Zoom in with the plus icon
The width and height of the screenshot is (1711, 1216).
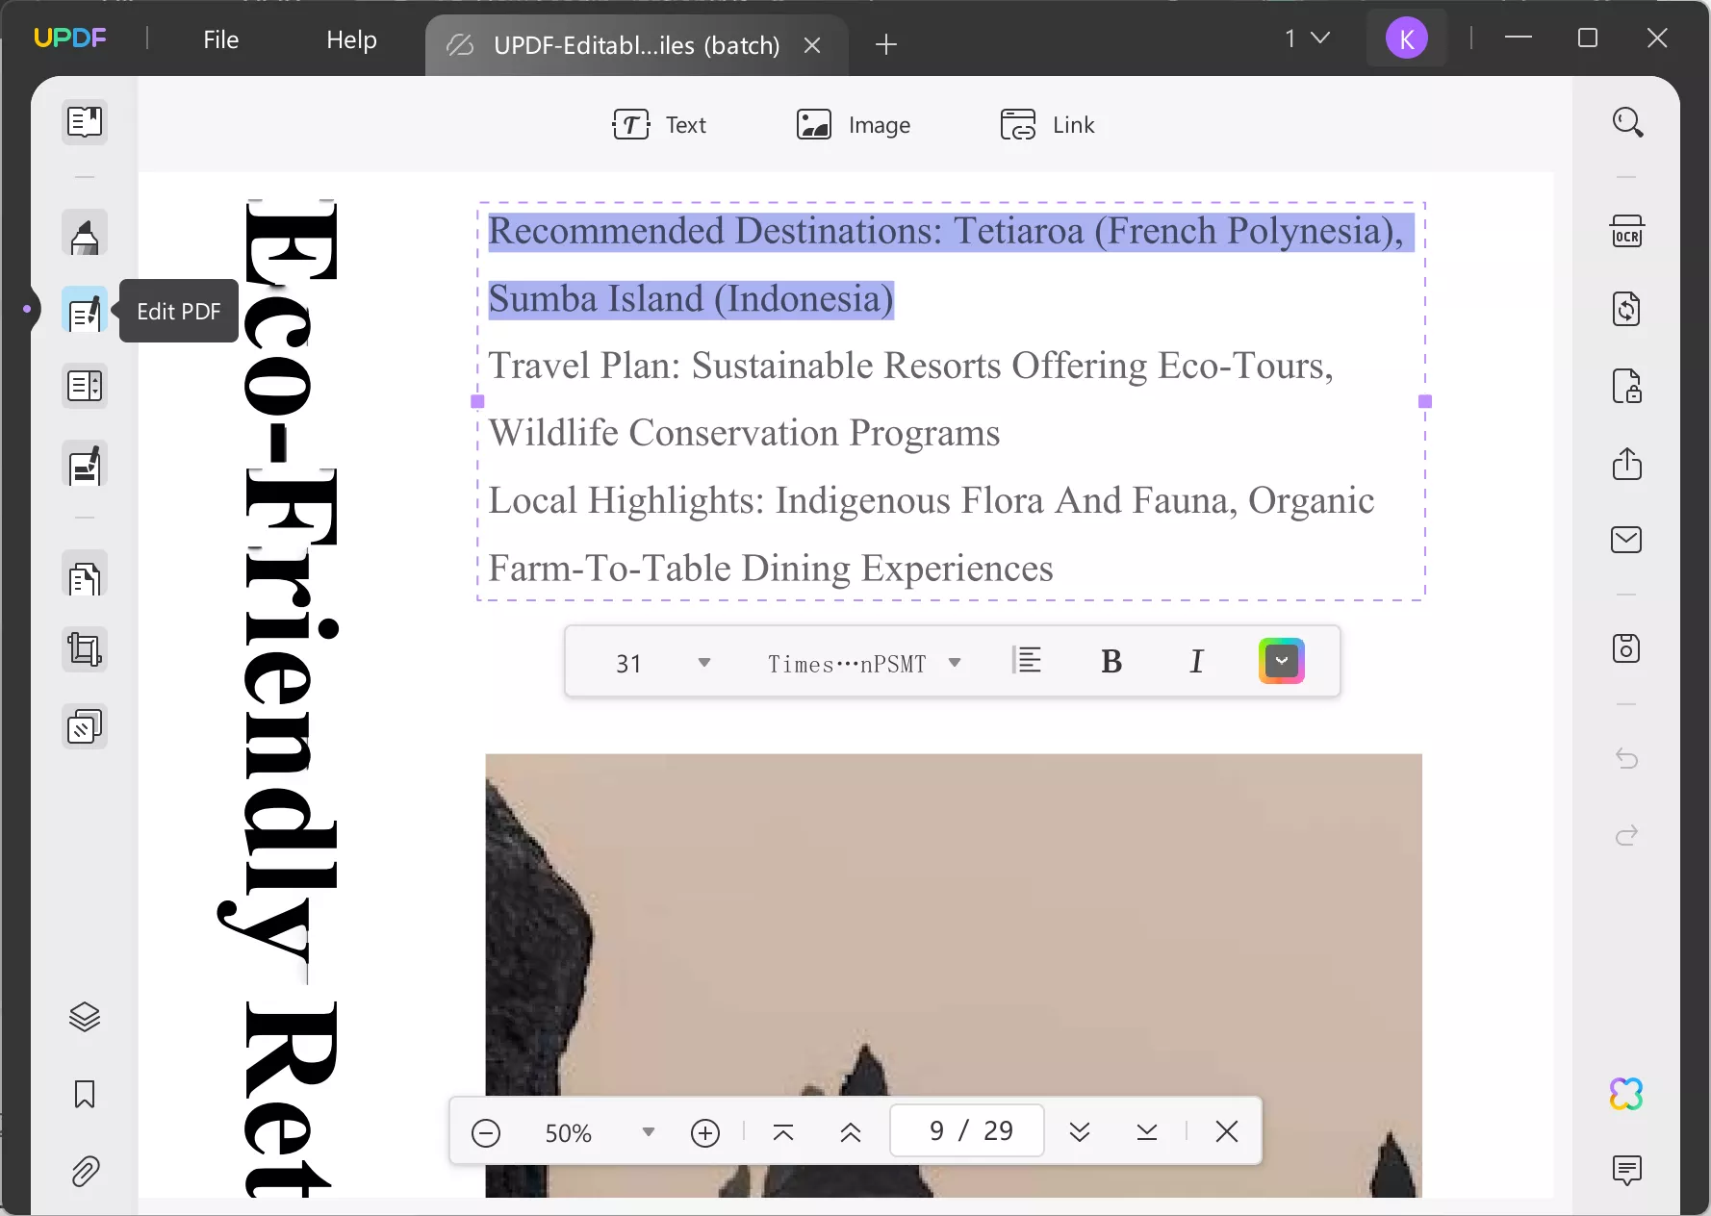pos(705,1133)
